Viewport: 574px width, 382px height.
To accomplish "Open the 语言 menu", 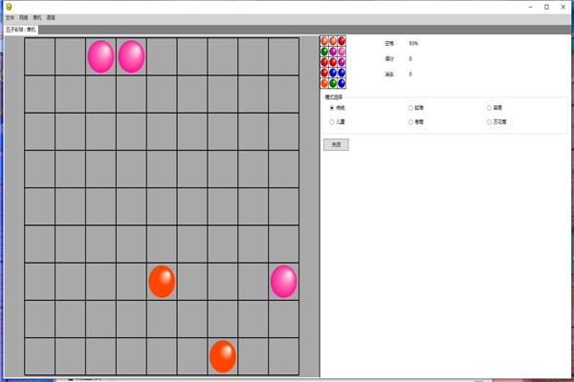I will pyautogui.click(x=51, y=17).
